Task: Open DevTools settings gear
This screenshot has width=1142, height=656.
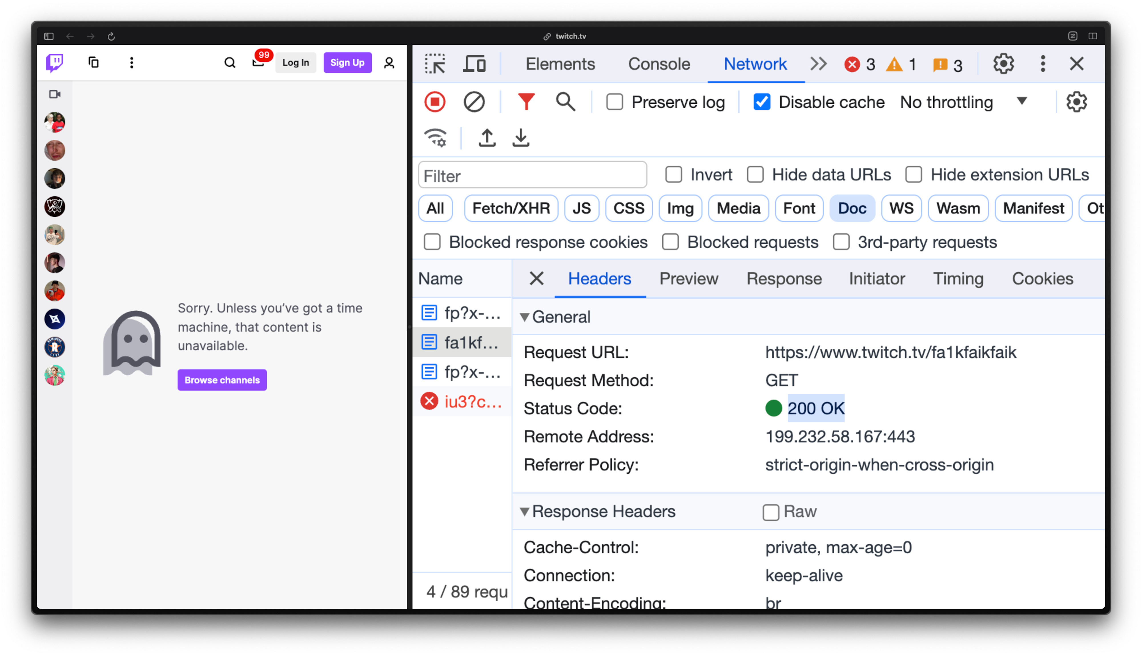Action: click(1003, 63)
